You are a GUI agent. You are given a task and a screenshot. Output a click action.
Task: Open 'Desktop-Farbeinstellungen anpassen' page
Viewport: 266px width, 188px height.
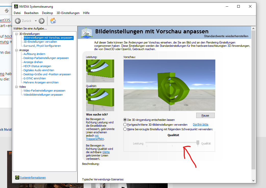point(46,58)
